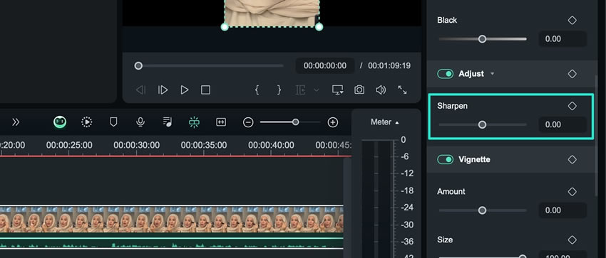Click the total duration 00:01:09:19 text
The height and width of the screenshot is (258, 606).
389,66
